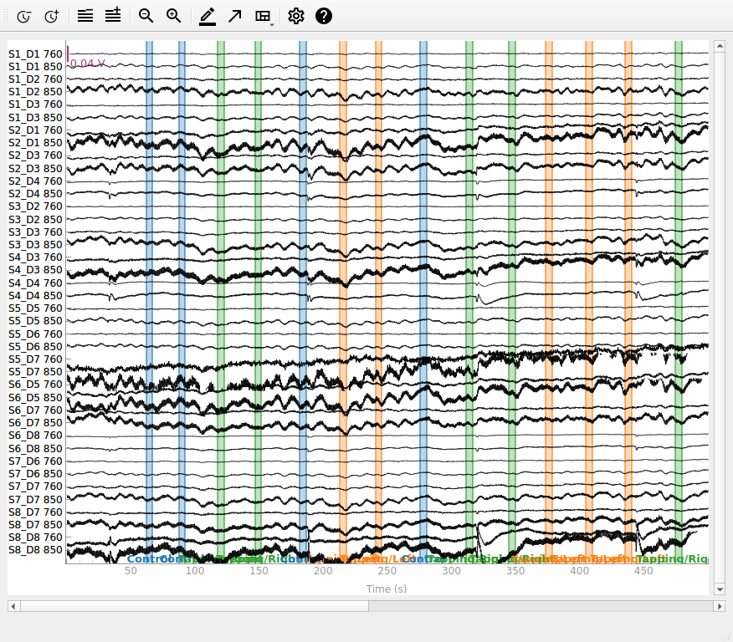This screenshot has width=733, height=642.
Task: Click the S7_D6 760 channel label
Action: (x=35, y=461)
